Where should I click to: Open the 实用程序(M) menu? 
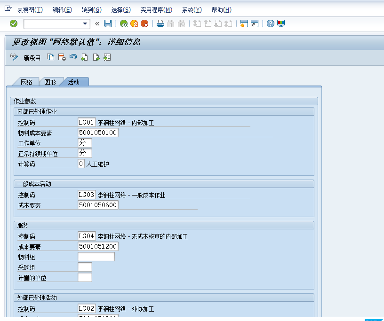[x=156, y=10]
